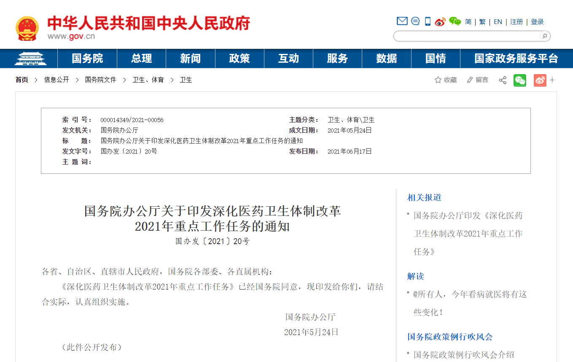Switch language to EN
The height and width of the screenshot is (362, 573).
click(498, 22)
